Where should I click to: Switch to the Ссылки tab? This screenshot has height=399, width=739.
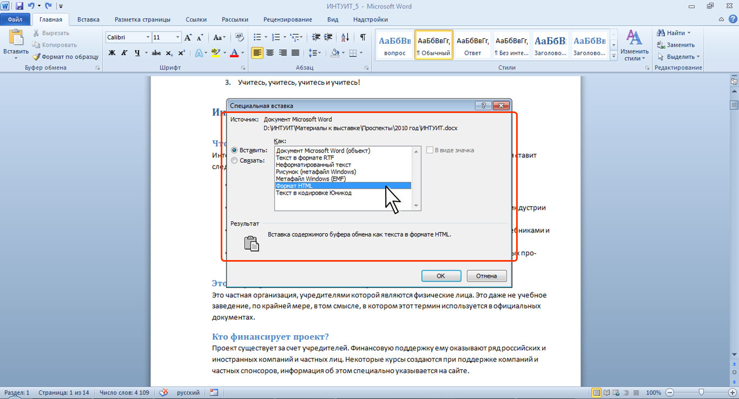196,19
